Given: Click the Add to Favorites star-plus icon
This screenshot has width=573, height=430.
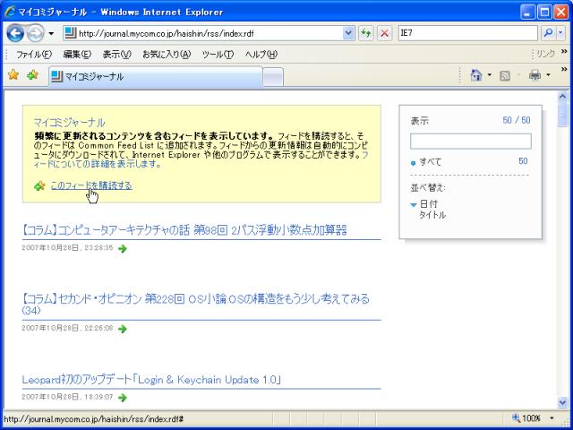Looking at the screenshot, I should (x=32, y=75).
